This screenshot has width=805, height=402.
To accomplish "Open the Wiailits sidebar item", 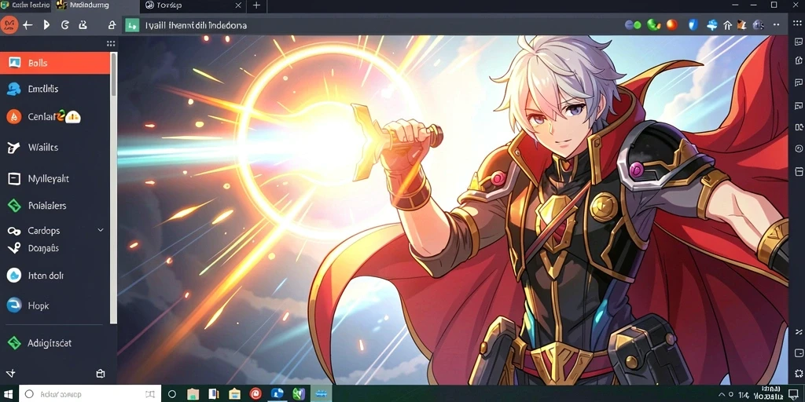I will [x=55, y=148].
